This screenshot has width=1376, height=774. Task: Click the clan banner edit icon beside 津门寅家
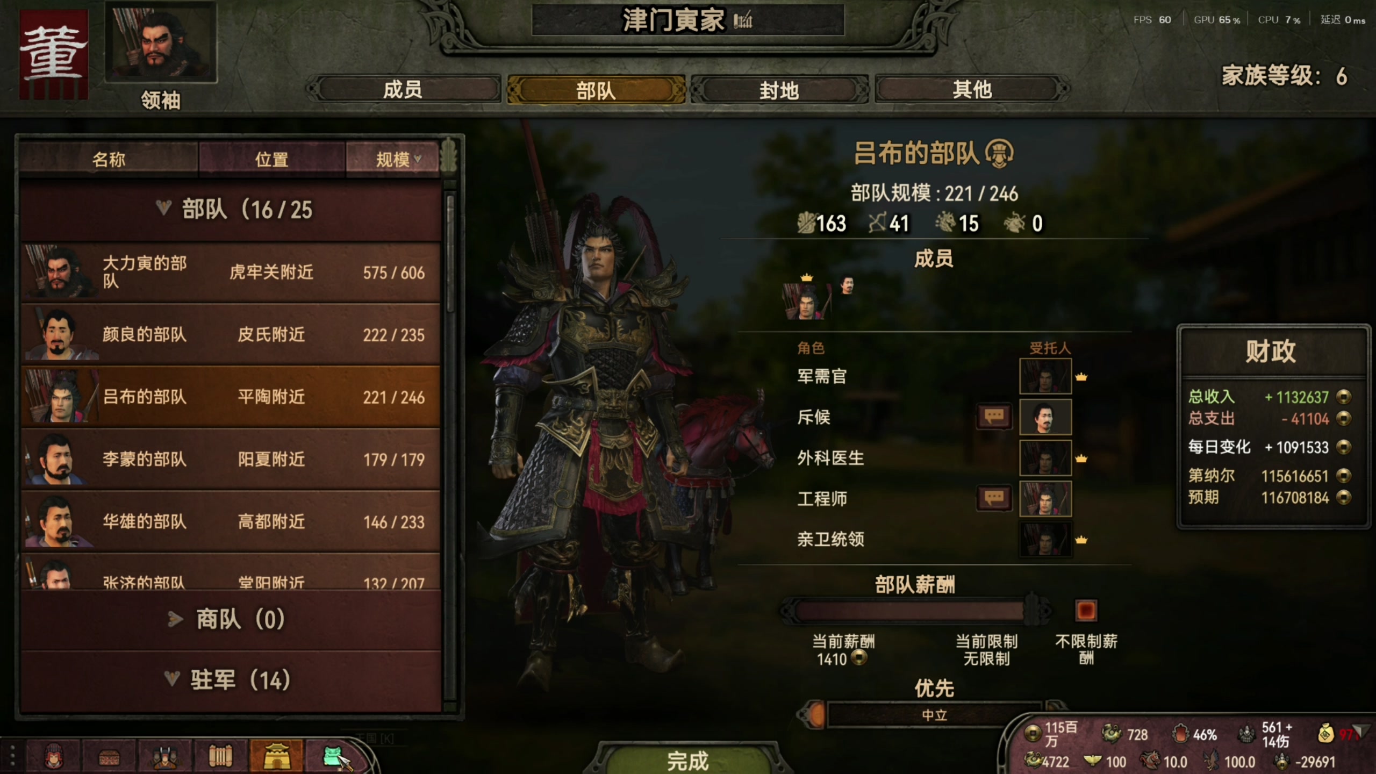[742, 20]
